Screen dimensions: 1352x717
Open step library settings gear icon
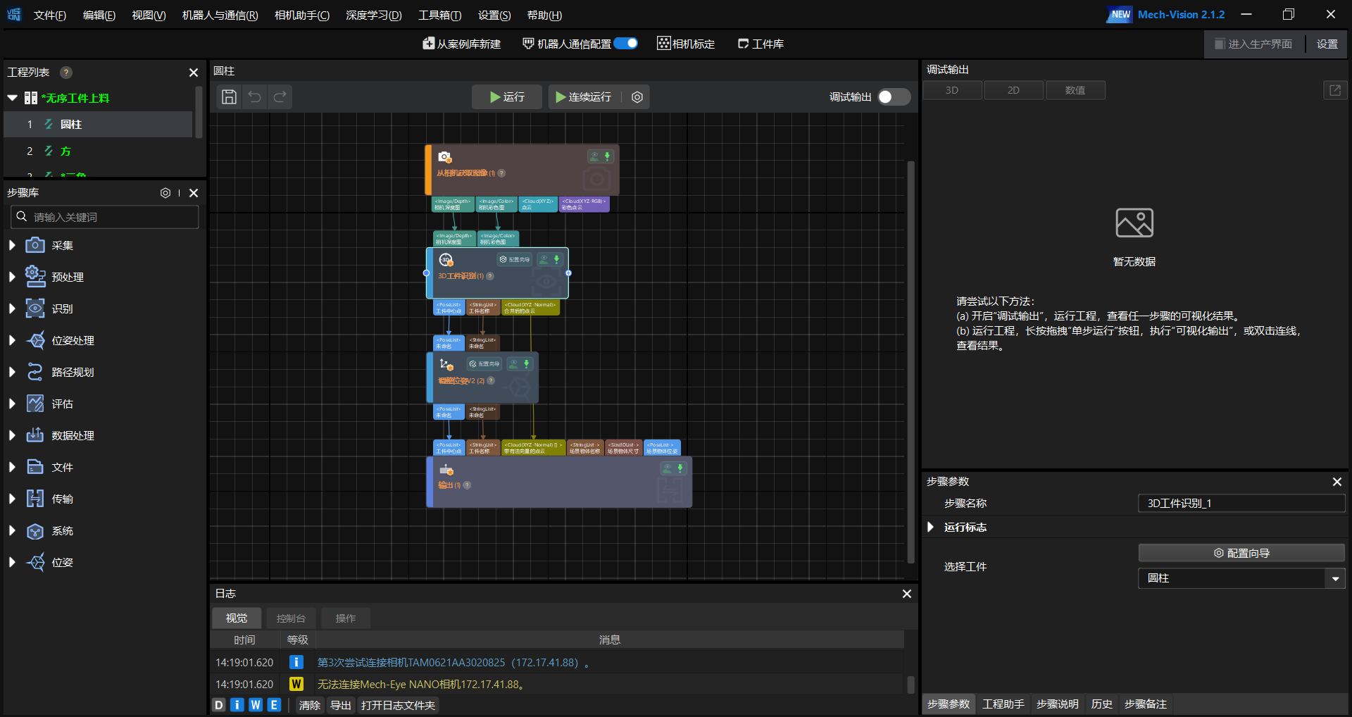coord(165,193)
